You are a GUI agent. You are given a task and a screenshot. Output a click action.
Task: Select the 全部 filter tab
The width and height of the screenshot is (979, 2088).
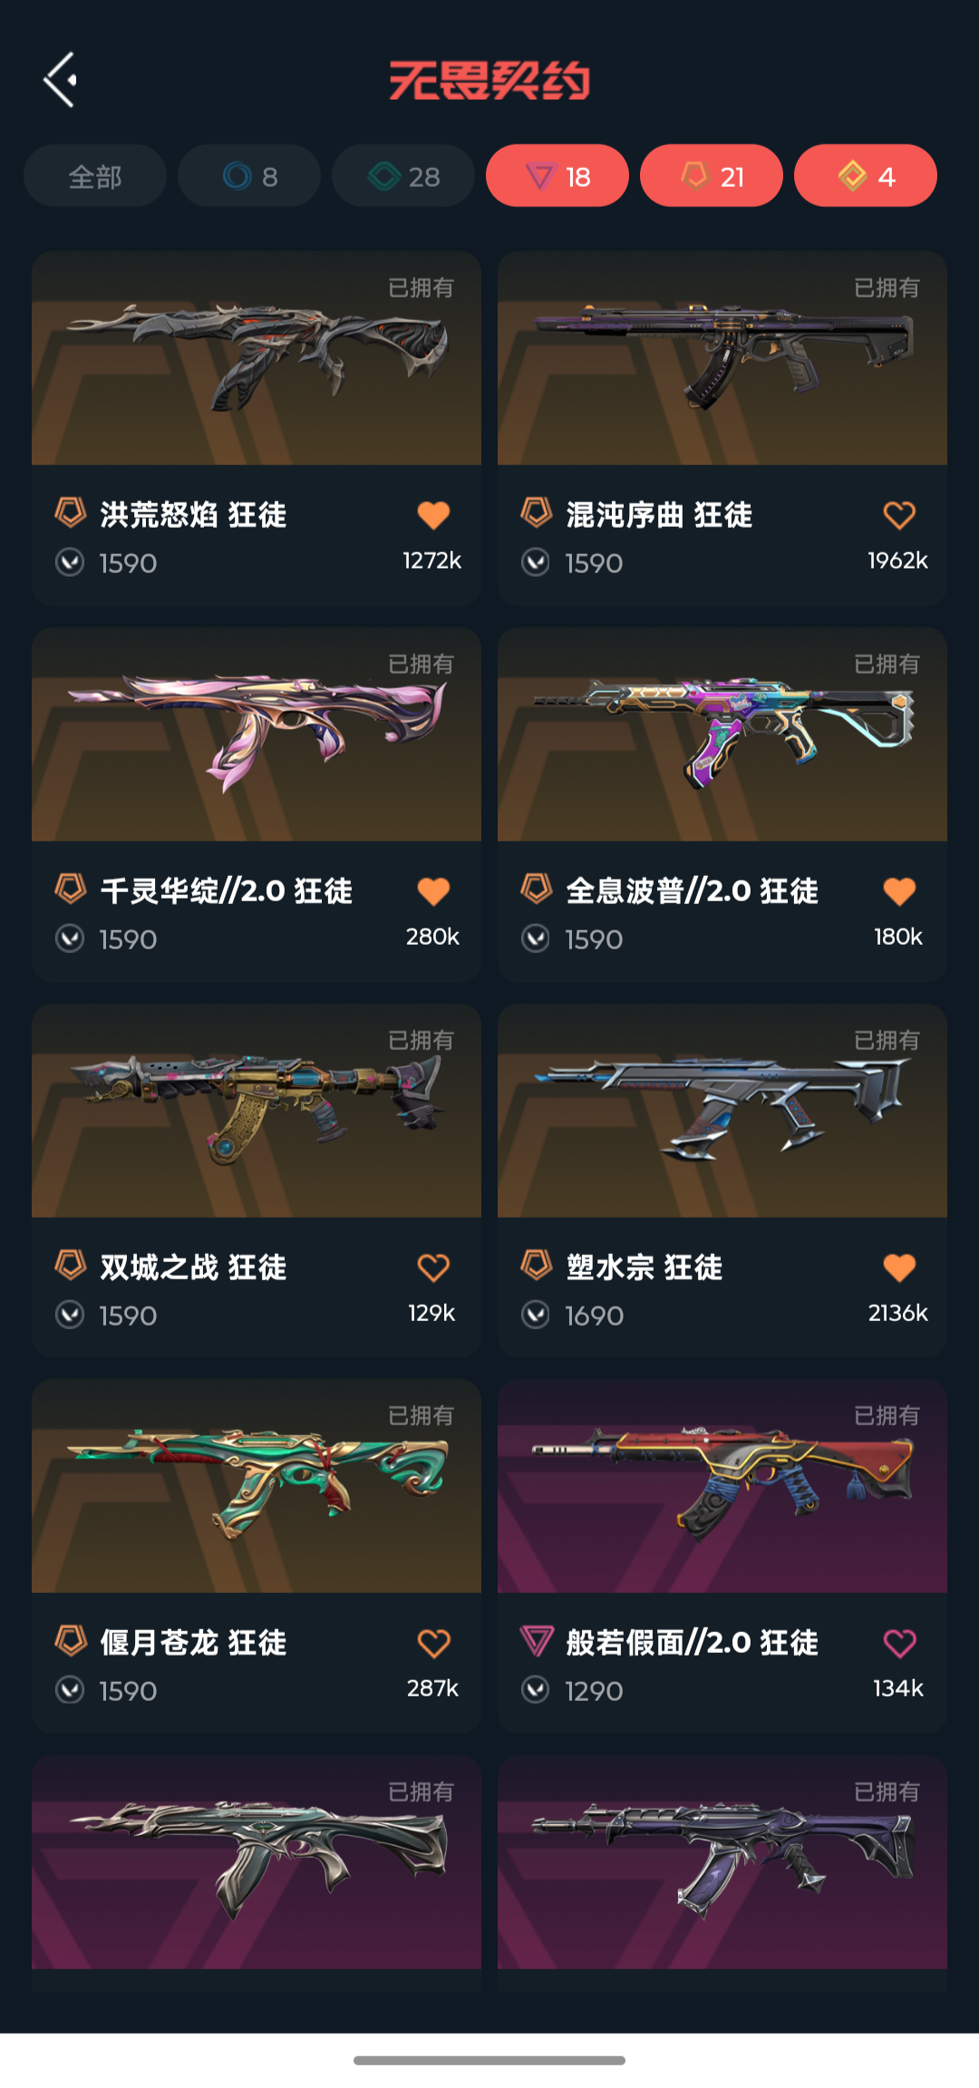[x=95, y=176]
